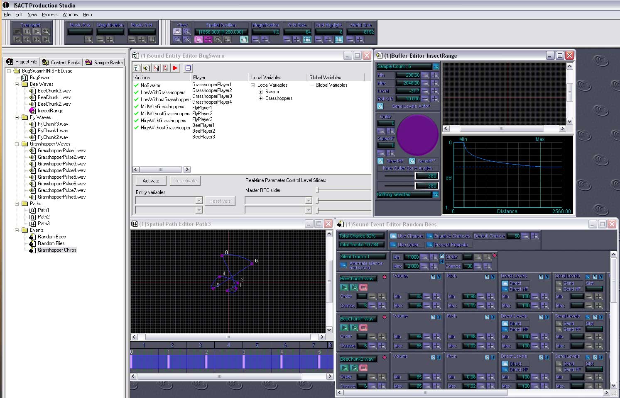Expand the Swarm local variable
The image size is (620, 398).
click(x=260, y=92)
